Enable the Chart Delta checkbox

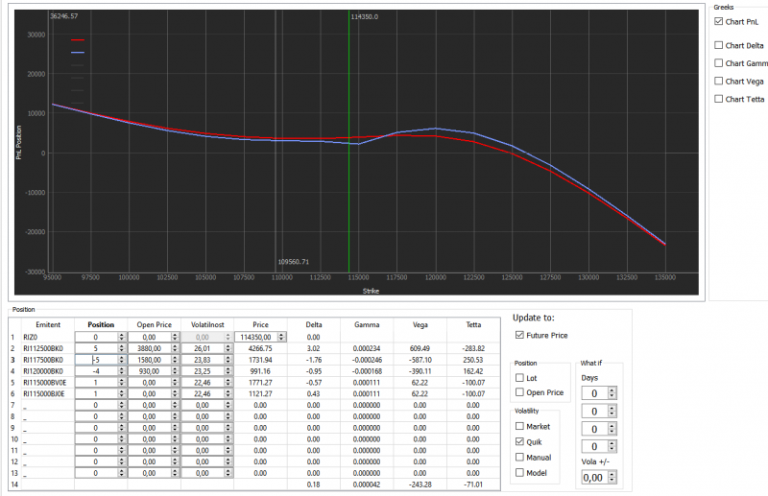tap(718, 45)
